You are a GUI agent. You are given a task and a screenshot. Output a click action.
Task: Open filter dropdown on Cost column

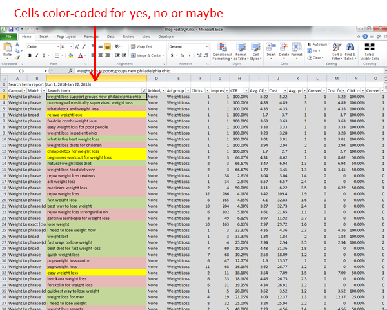(x=285, y=90)
